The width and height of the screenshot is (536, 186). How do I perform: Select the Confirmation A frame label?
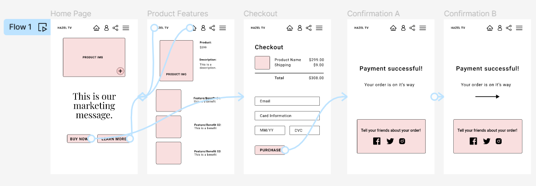coord(373,14)
